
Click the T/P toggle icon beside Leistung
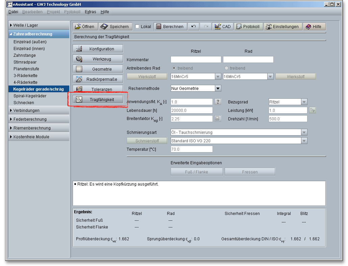[313, 110]
